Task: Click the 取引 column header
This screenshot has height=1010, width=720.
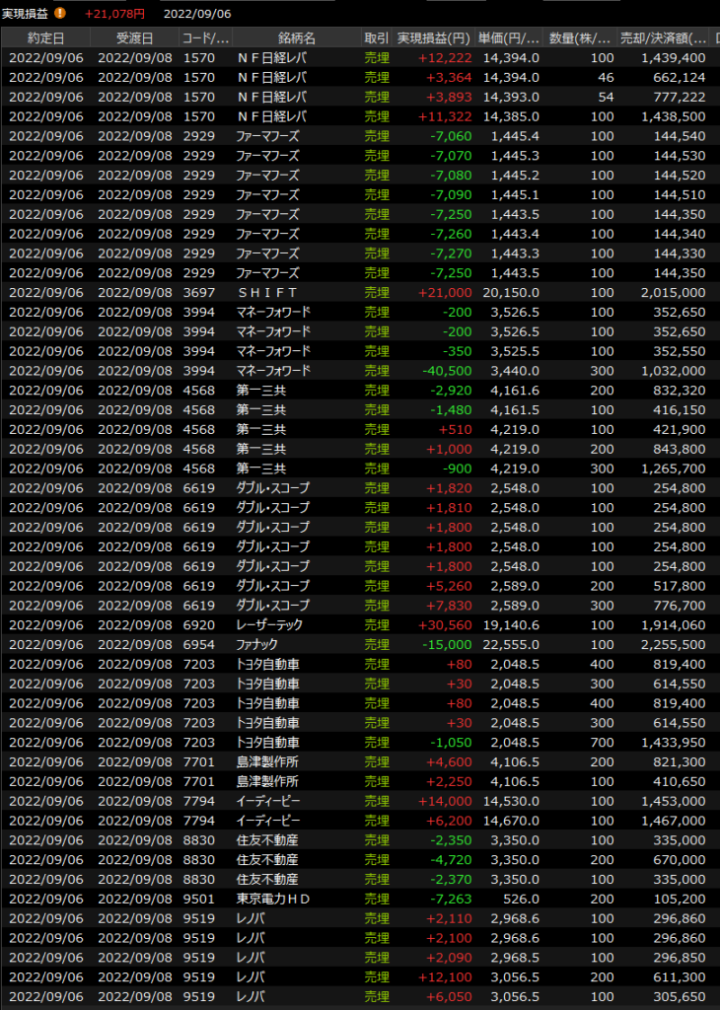Action: (x=376, y=38)
